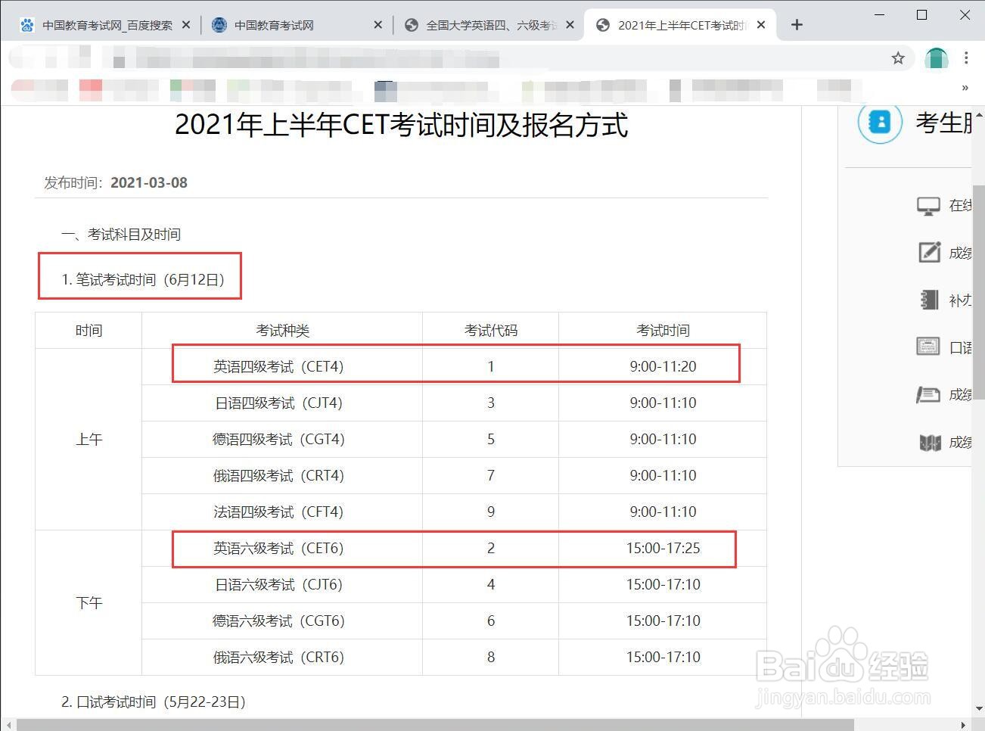The height and width of the screenshot is (731, 985).
Task: Click the heading 一、考试科目及时间
Action: click(121, 235)
